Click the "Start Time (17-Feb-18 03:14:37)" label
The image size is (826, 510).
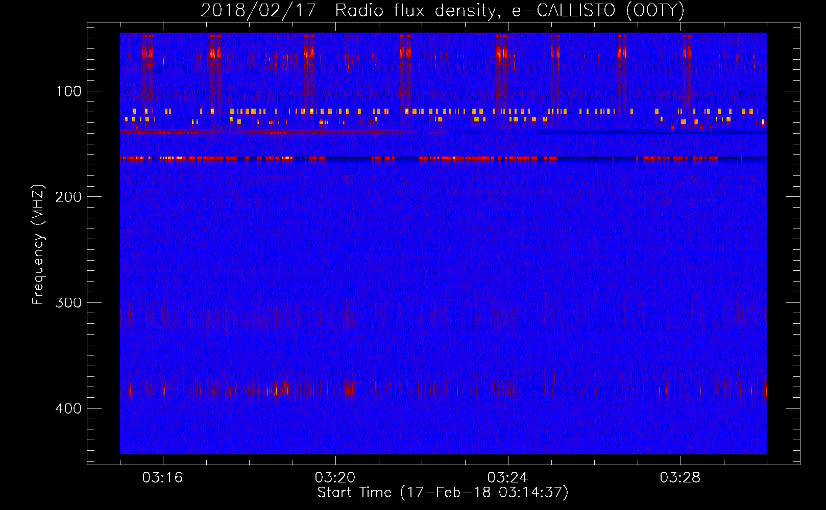pos(443,492)
